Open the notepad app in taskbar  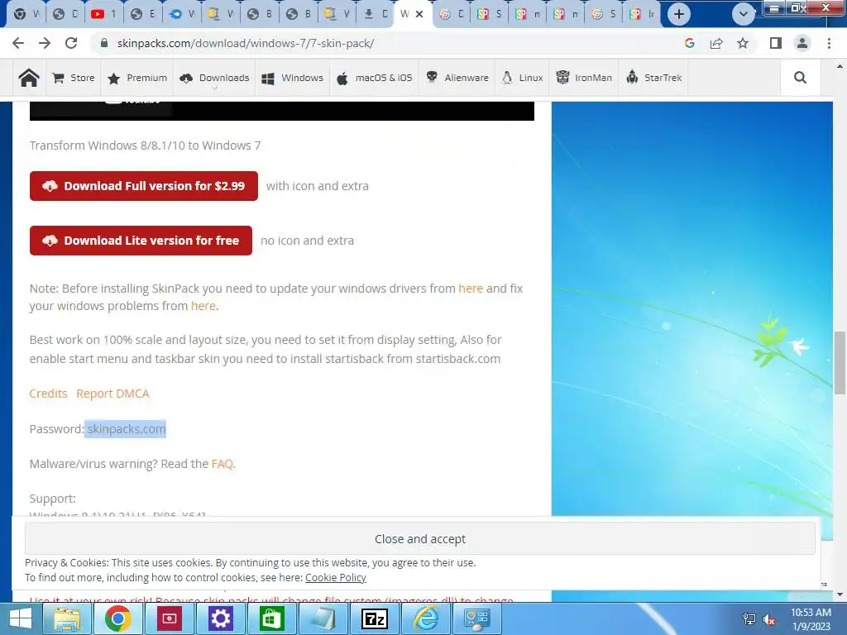click(x=323, y=618)
